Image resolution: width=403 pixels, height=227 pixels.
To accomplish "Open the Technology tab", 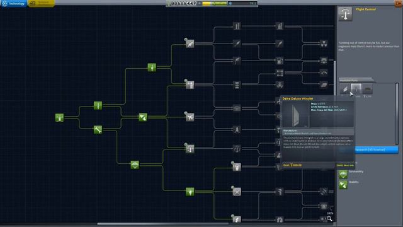I will [13, 3].
